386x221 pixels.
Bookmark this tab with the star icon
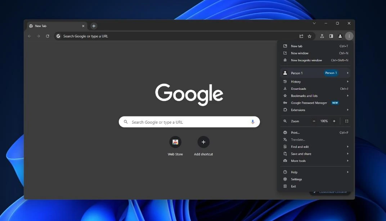[x=309, y=36]
